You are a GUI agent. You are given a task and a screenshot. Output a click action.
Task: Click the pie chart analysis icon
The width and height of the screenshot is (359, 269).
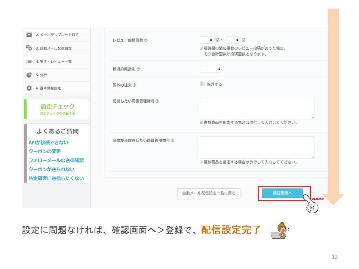tap(29, 75)
